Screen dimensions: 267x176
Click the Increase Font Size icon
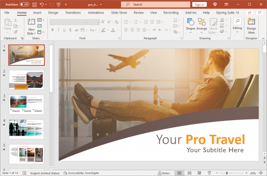(103, 22)
